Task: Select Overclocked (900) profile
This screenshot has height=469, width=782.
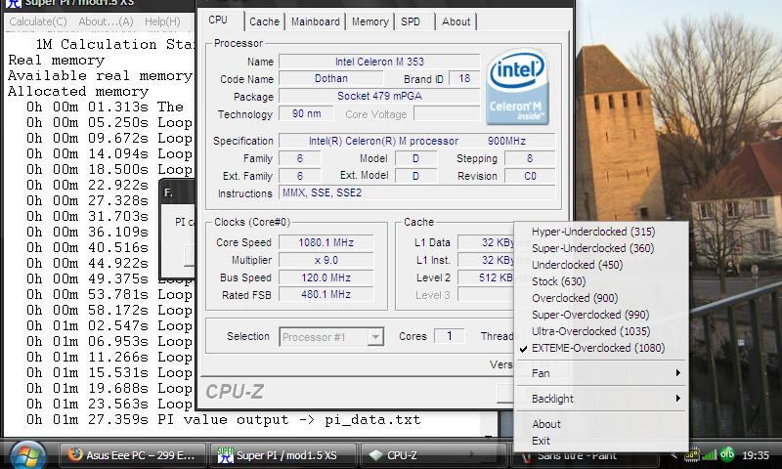Action: [x=600, y=298]
